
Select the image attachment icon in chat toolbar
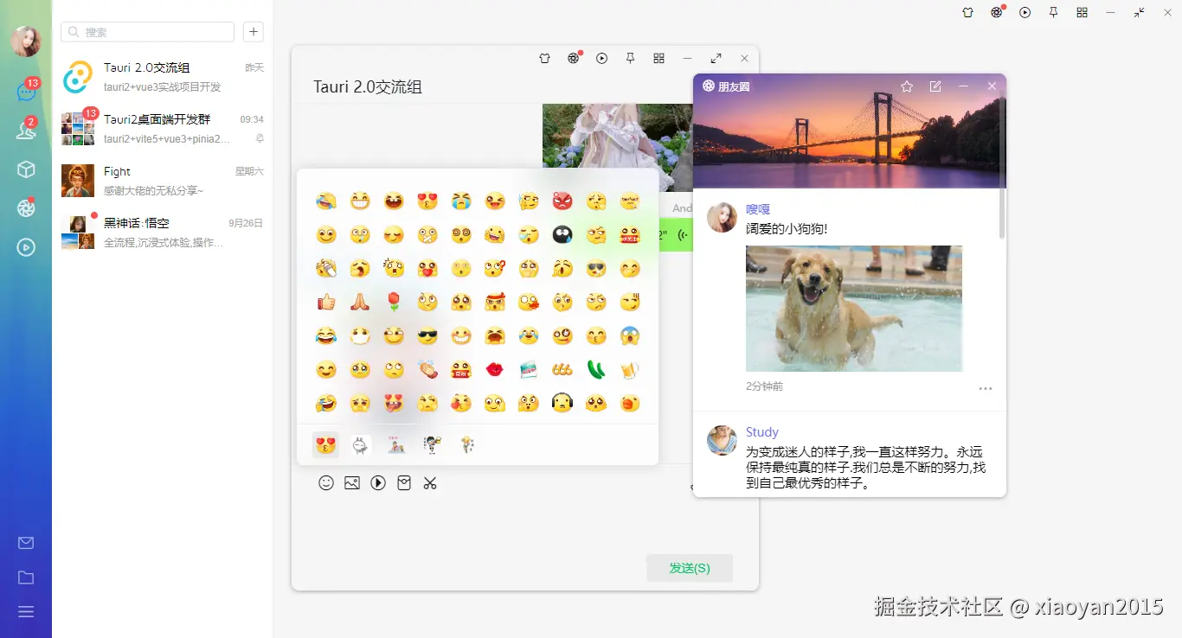click(352, 483)
